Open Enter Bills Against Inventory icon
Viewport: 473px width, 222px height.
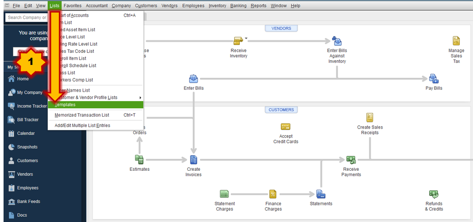click(x=337, y=40)
